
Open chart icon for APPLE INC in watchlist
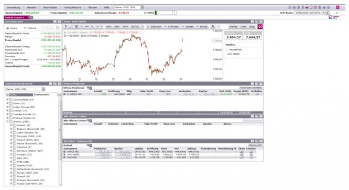pos(242,152)
